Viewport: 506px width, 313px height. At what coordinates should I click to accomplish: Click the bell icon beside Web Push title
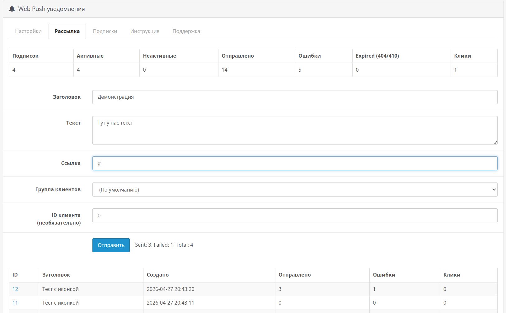pyautogui.click(x=12, y=9)
